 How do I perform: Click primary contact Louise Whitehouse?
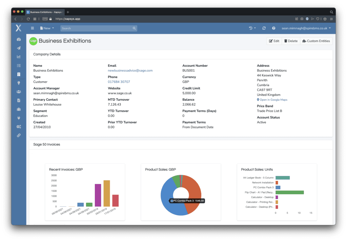[47, 104]
